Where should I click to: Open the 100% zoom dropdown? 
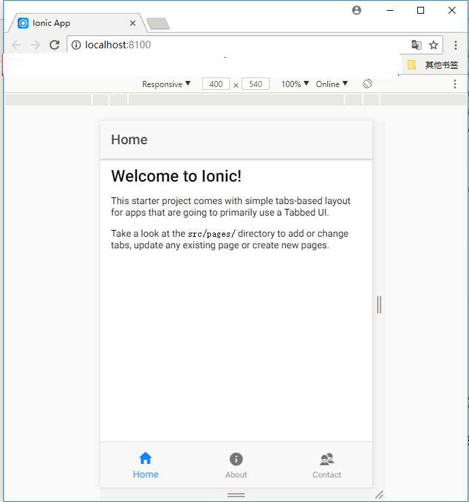pyautogui.click(x=295, y=84)
